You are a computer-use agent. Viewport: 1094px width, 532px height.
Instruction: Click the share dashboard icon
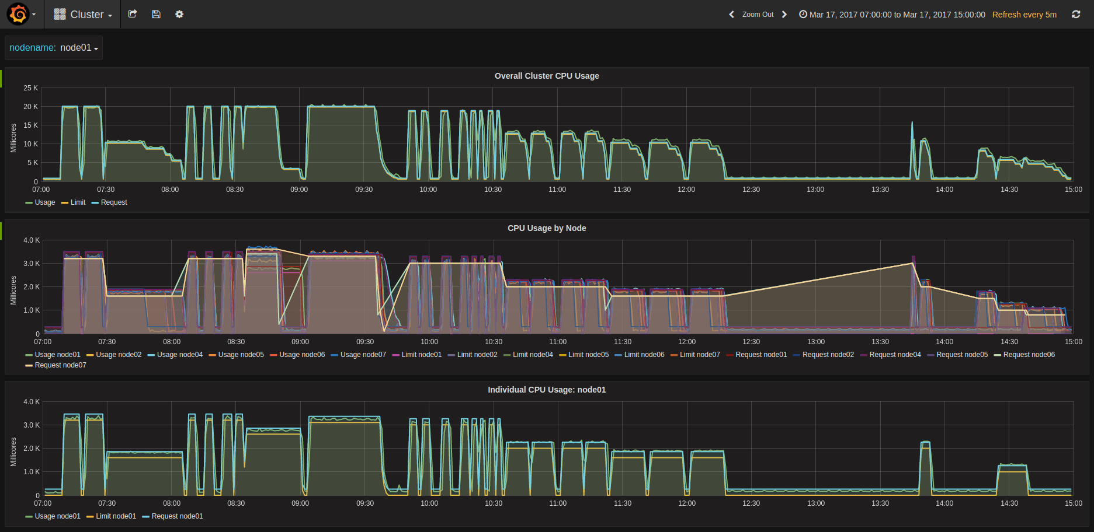tap(133, 14)
